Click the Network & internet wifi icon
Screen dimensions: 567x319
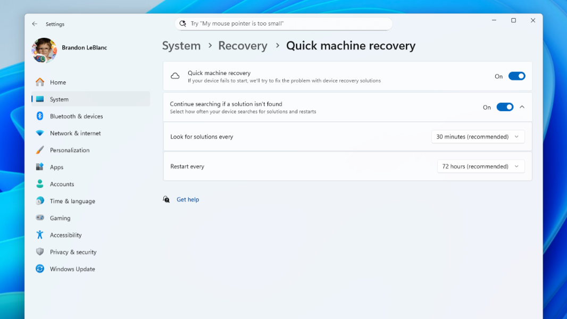[40, 133]
